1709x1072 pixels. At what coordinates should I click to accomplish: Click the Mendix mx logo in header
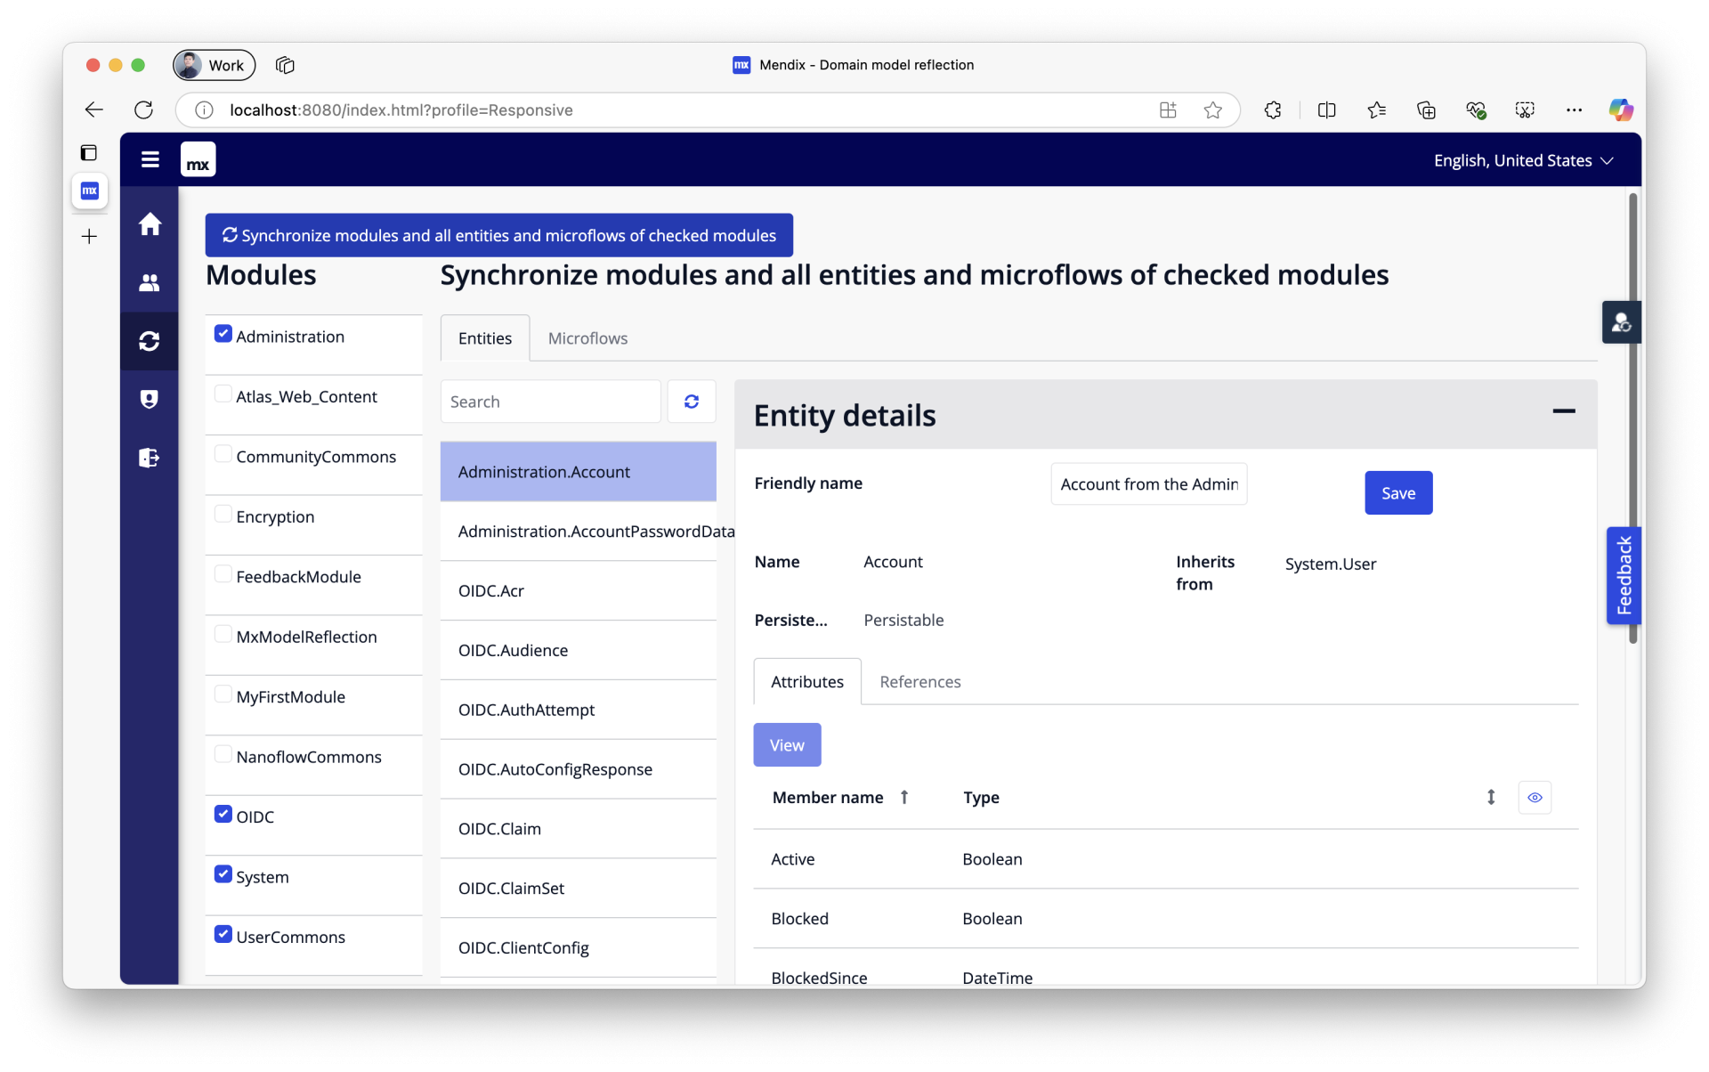[198, 160]
